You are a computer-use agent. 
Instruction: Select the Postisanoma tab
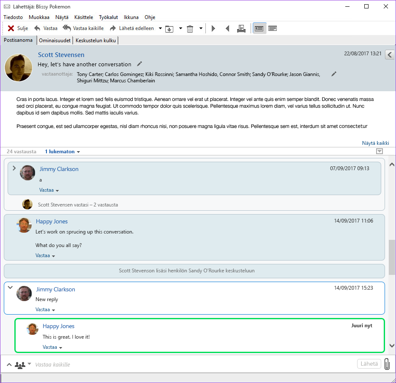(x=18, y=40)
